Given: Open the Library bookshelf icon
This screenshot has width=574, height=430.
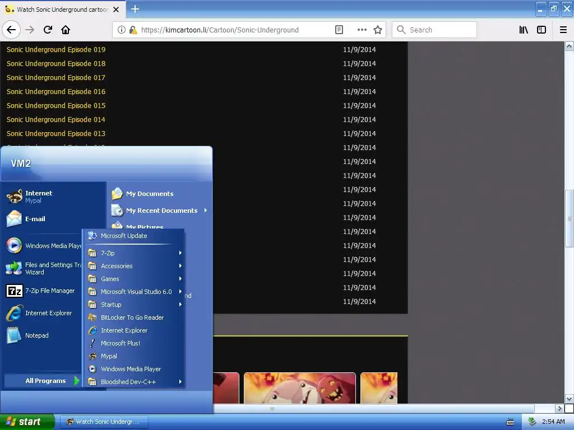Looking at the screenshot, I should tap(524, 30).
